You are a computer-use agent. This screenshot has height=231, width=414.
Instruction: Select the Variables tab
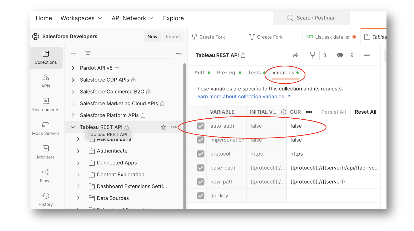[x=285, y=73]
